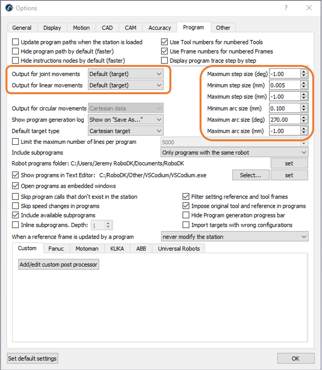Decrease Minimum arc size (mm) with down arrow
This screenshot has height=370, width=322.
click(304, 111)
